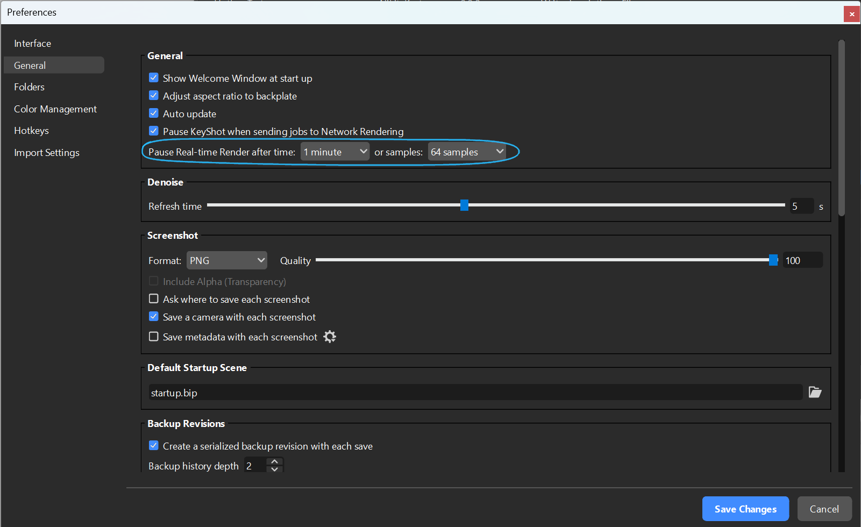
Task: Open the Folders preferences section
Action: point(29,87)
